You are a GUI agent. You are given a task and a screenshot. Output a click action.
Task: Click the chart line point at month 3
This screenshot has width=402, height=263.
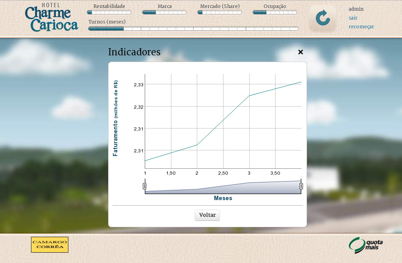click(x=249, y=95)
